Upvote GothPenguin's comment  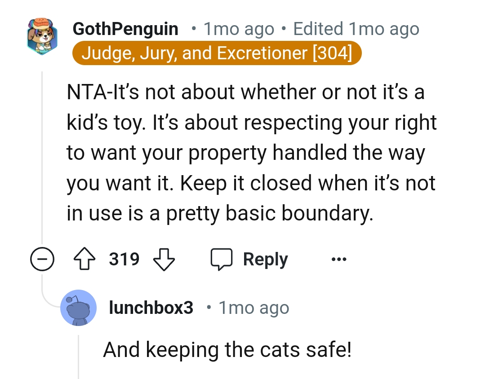tap(85, 260)
